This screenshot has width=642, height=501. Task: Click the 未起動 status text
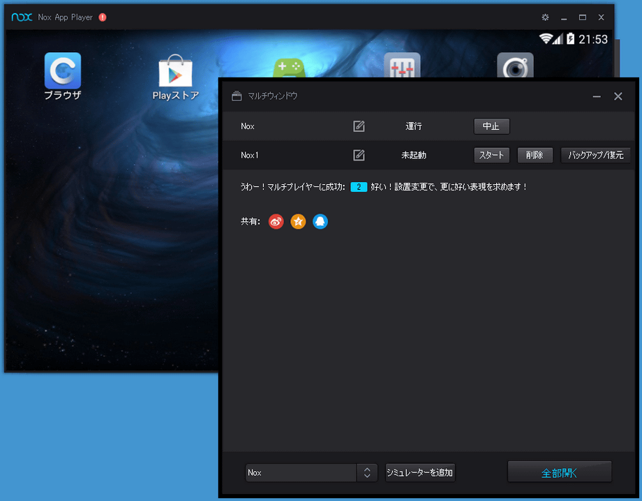click(x=414, y=155)
